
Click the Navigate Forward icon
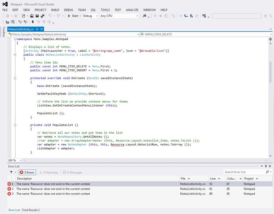tap(16, 16)
